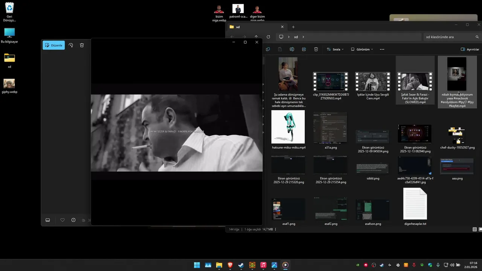Select Ekran görüntüsü 2025-12-13 082940.png

[x=415, y=139]
